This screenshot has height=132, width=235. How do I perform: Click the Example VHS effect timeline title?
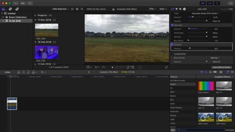(109, 72)
